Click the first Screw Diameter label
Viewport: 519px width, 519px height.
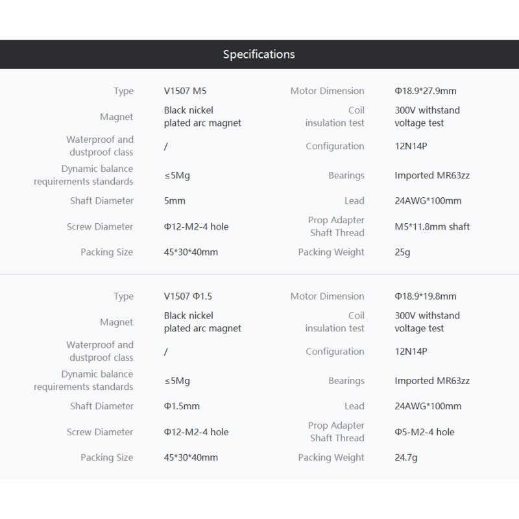(x=100, y=226)
